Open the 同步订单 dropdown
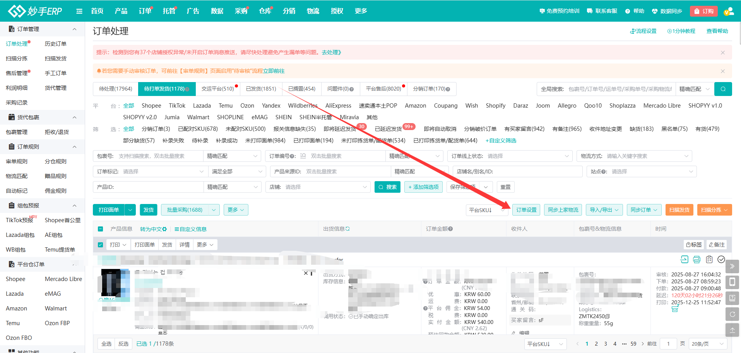Image resolution: width=741 pixels, height=353 pixels. pos(644,210)
